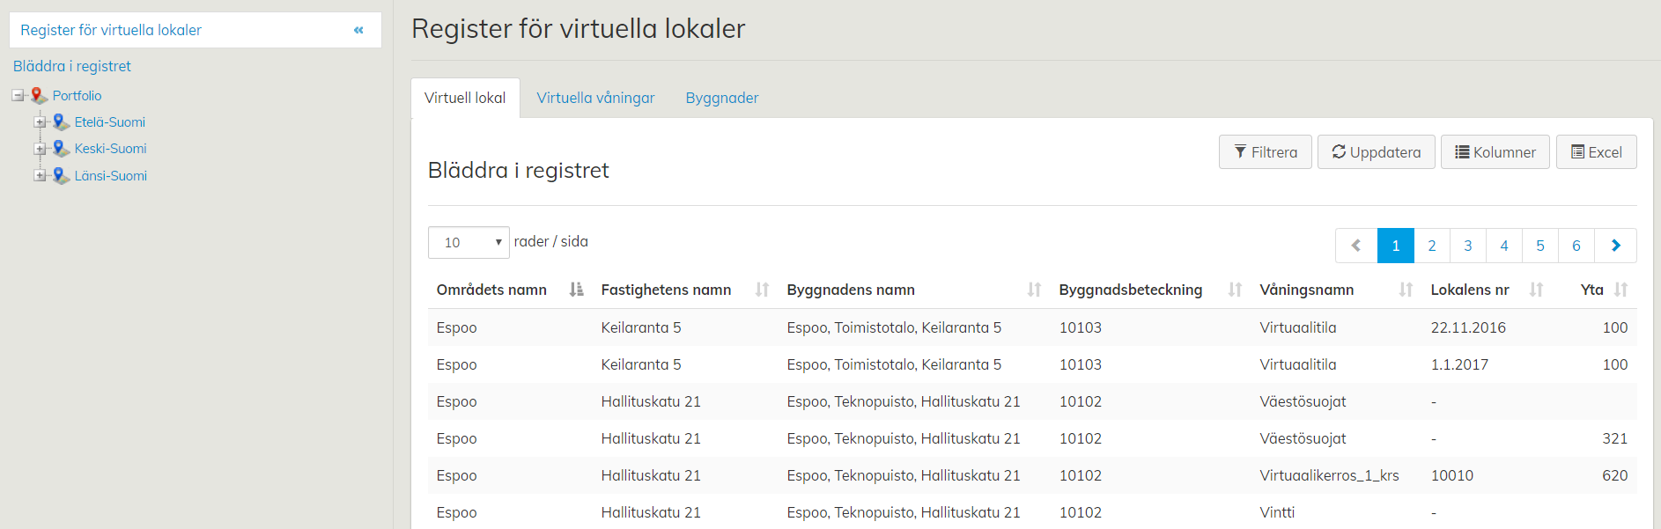The image size is (1661, 529).
Task: Sort by Fastighetens namn column icon
Action: pyautogui.click(x=762, y=290)
